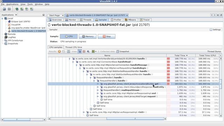Open the Window menu
The image size is (224, 126).
(39, 4)
